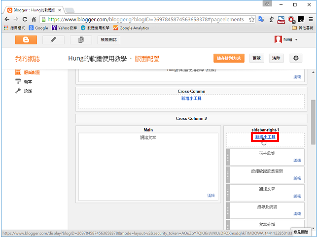The width and height of the screenshot is (317, 238).
Task: Add a gadget in sidebar-right-1
Action: pyautogui.click(x=265, y=137)
